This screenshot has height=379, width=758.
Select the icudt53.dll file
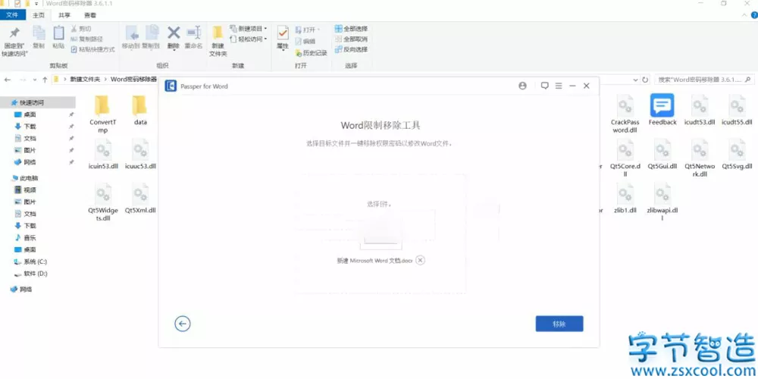click(700, 110)
